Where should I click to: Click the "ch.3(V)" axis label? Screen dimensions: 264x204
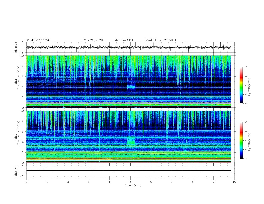[16, 171]
